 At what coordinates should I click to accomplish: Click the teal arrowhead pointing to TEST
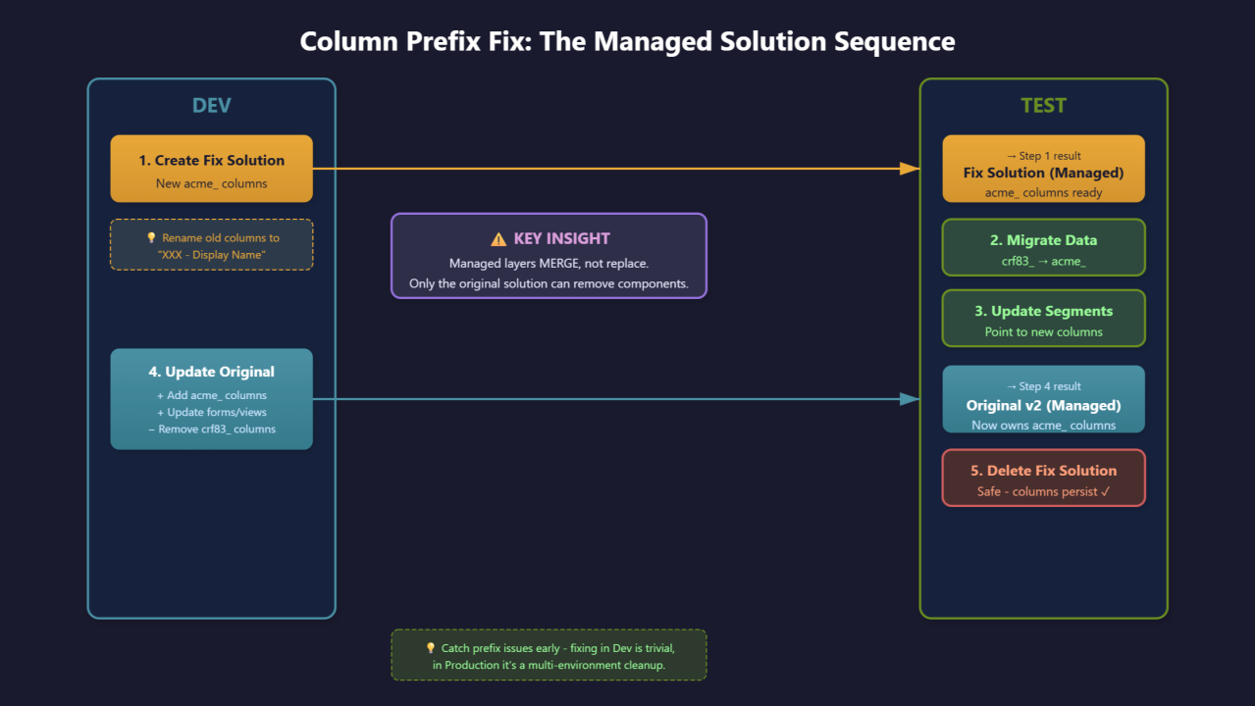(910, 399)
